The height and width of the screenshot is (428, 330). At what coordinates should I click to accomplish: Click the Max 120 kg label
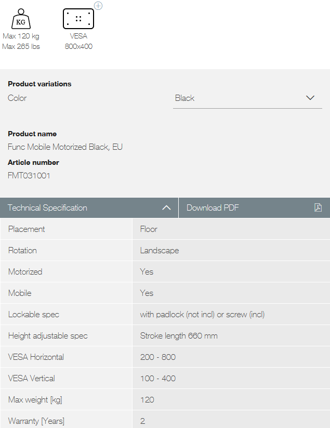point(21,36)
